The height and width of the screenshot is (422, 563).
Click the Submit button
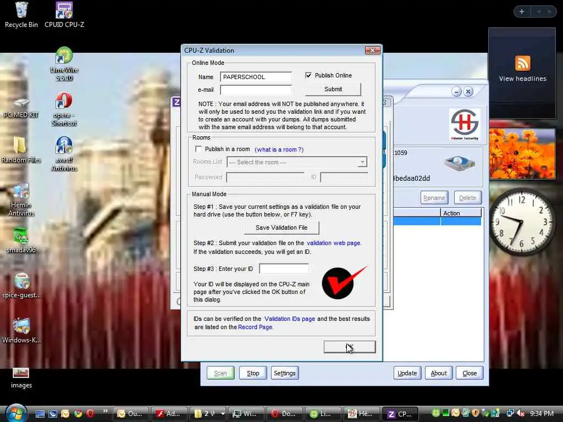click(x=333, y=89)
